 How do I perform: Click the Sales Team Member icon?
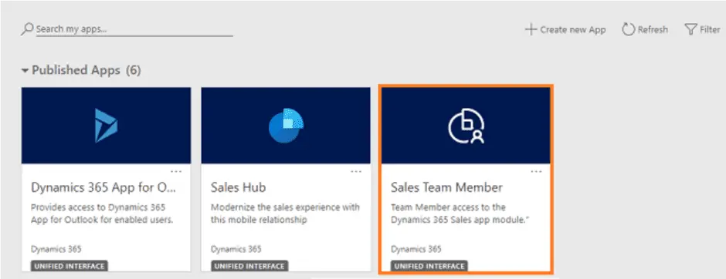(466, 125)
